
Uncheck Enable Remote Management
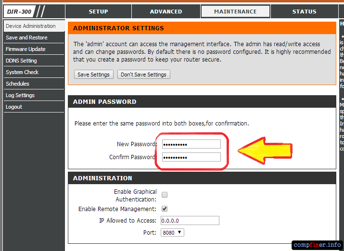pos(165,209)
